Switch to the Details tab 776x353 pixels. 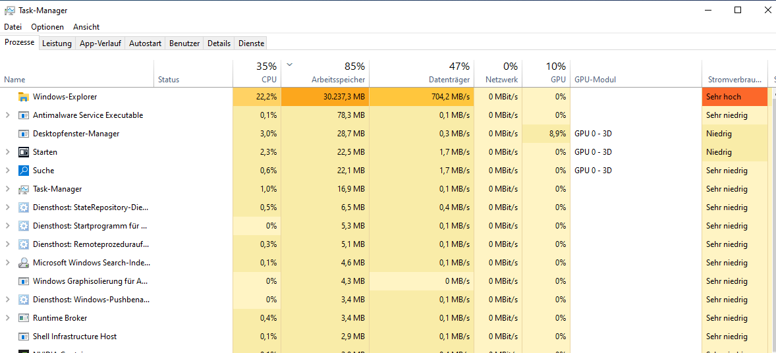pos(219,43)
